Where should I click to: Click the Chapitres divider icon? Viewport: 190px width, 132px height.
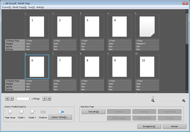[43, 112]
